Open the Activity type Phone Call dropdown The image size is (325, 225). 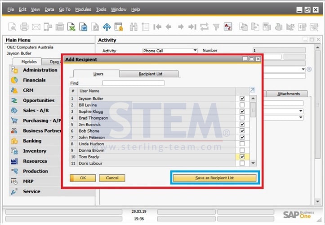click(x=195, y=50)
